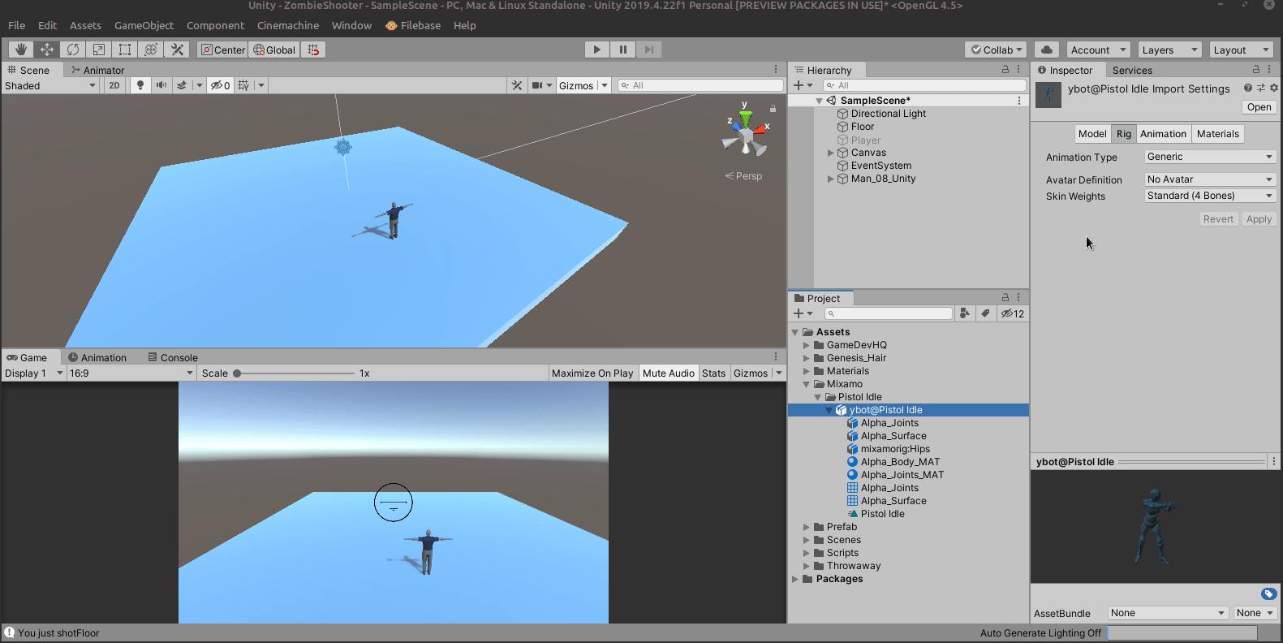Enable Maximize On Play
The image size is (1283, 643).
(x=592, y=373)
